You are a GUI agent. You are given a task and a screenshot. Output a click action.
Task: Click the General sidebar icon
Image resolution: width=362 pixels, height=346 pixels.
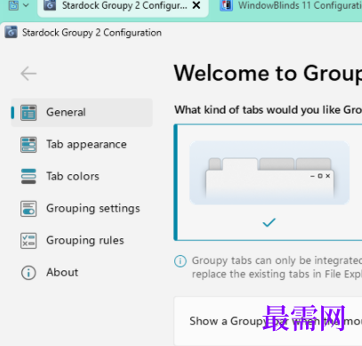pyautogui.click(x=28, y=113)
